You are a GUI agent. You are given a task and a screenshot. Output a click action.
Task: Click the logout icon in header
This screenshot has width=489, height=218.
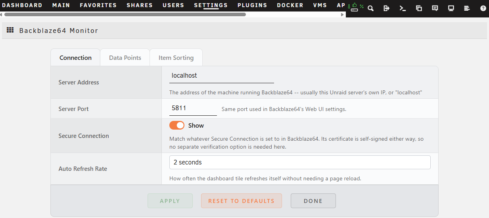(386, 8)
